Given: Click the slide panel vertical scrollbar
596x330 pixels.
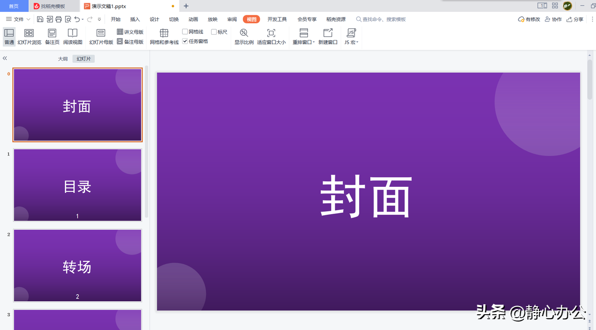Looking at the screenshot, I should pyautogui.click(x=147, y=142).
